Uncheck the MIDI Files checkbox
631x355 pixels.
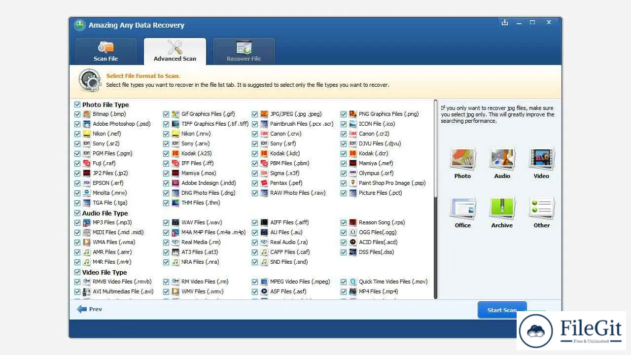pos(77,232)
